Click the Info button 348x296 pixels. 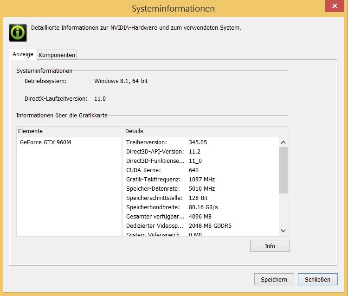[x=270, y=246]
